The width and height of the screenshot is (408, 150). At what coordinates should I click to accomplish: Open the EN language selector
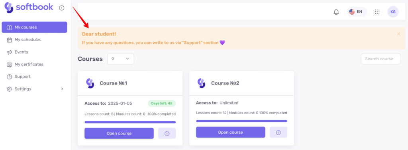[357, 12]
